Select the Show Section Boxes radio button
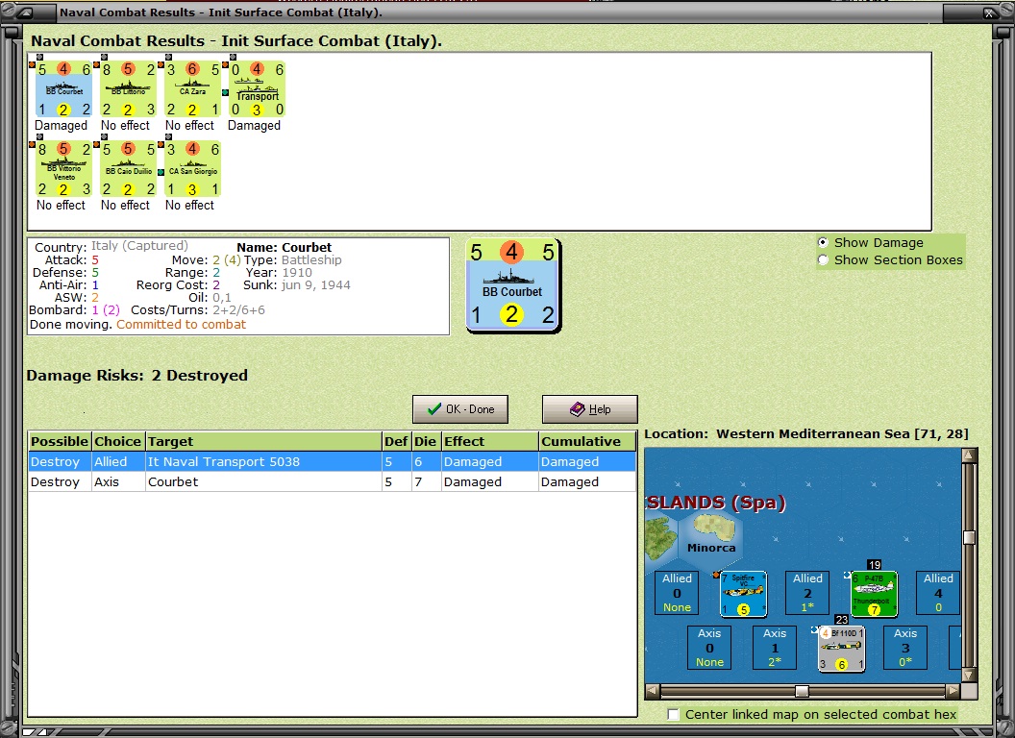This screenshot has height=738, width=1015. 823,260
